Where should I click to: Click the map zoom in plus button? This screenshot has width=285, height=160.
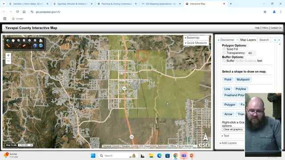(8, 55)
